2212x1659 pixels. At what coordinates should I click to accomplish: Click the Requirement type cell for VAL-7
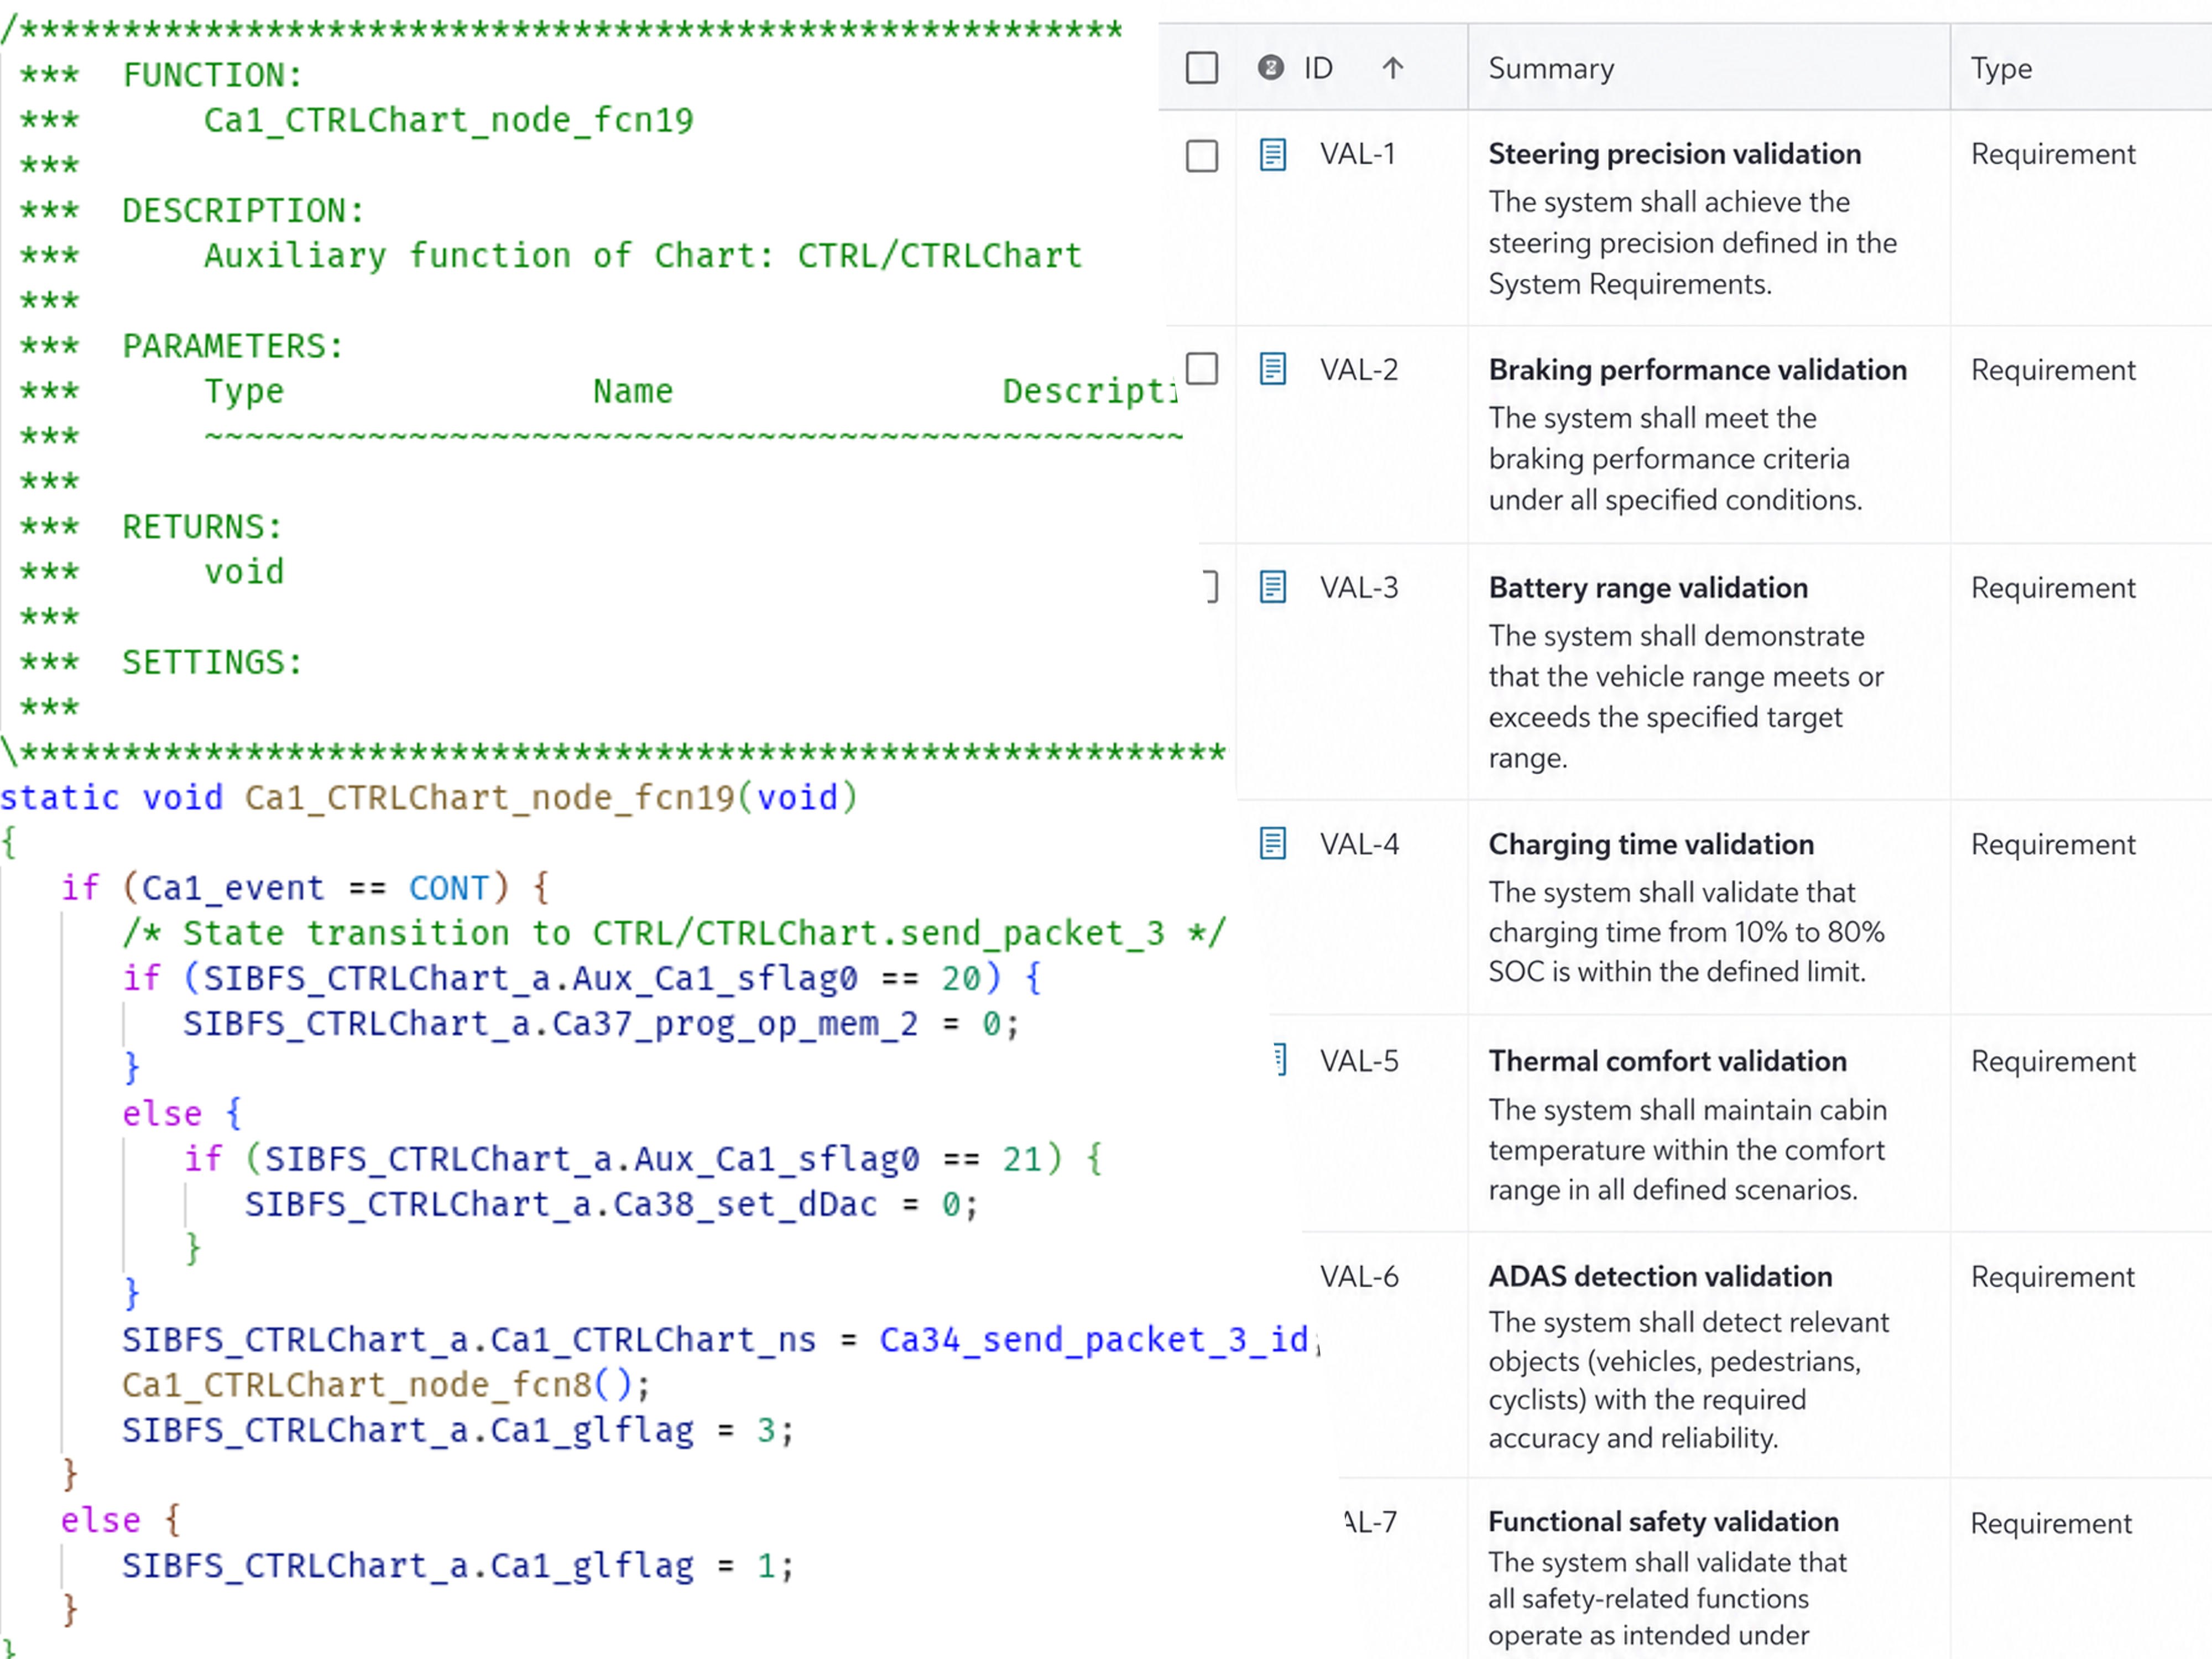tap(2051, 1523)
